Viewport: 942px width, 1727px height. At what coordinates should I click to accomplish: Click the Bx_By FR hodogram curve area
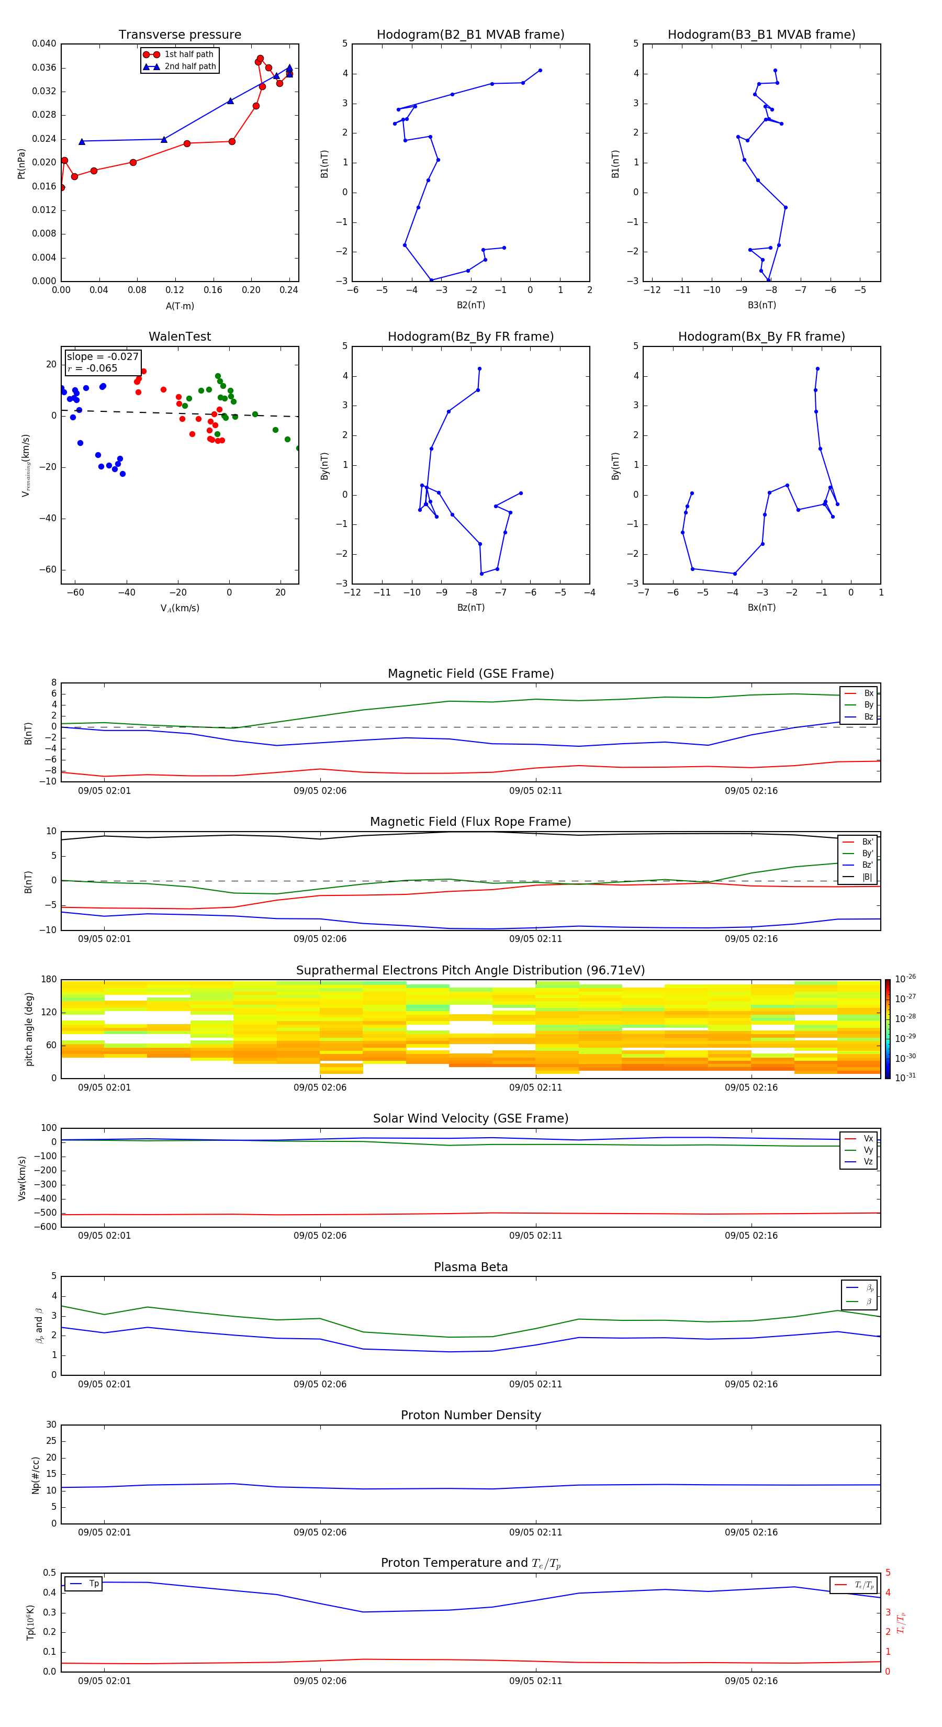click(x=761, y=465)
